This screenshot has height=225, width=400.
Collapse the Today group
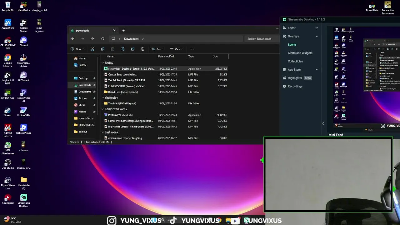[x=102, y=63]
